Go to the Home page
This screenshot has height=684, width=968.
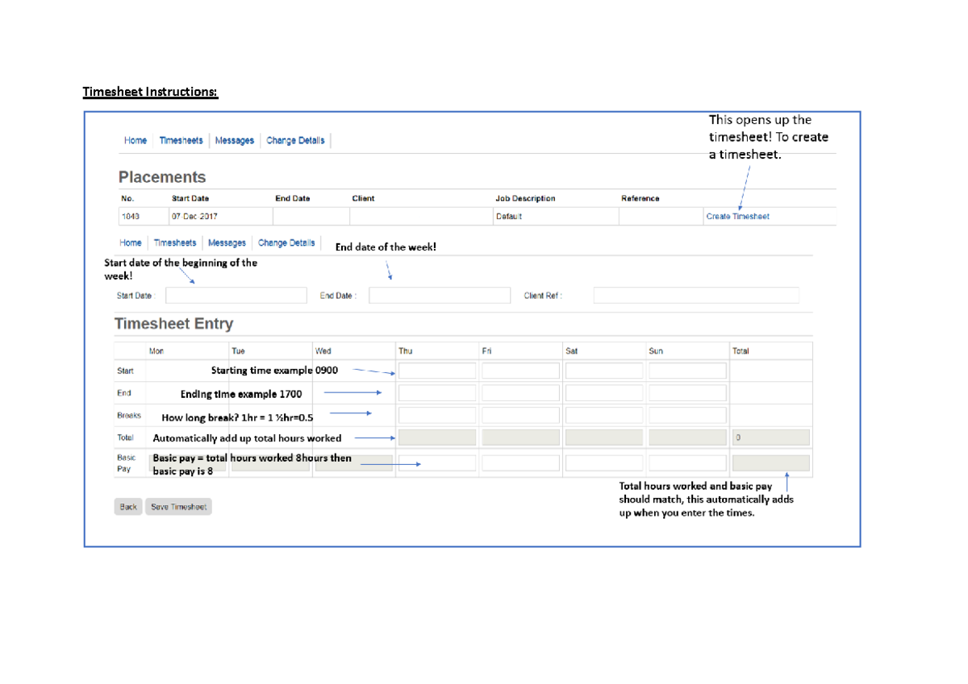coord(135,139)
